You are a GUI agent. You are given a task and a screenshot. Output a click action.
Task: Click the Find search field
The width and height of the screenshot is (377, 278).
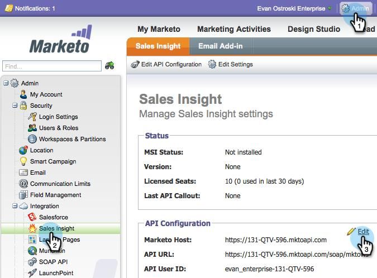tap(52, 66)
